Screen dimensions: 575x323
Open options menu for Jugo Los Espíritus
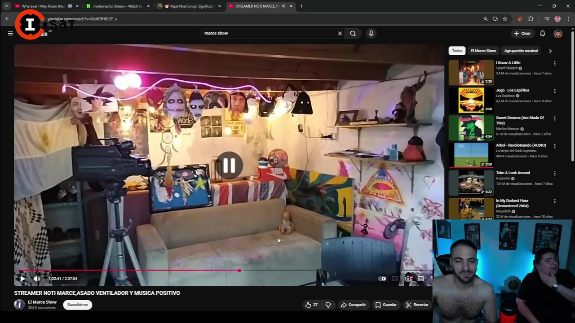click(555, 91)
